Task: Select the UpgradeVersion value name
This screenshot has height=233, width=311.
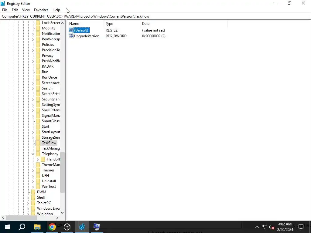Action: click(x=87, y=36)
